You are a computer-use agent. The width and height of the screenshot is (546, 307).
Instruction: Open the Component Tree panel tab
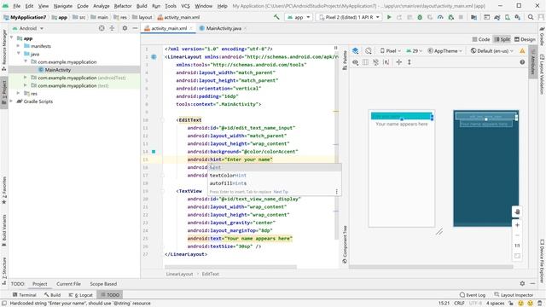pyautogui.click(x=345, y=244)
